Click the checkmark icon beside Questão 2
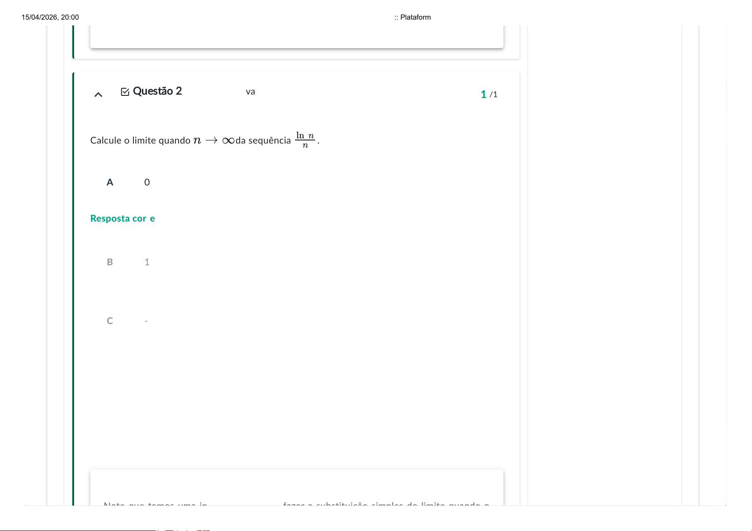This screenshot has height=531, width=752. 125,92
